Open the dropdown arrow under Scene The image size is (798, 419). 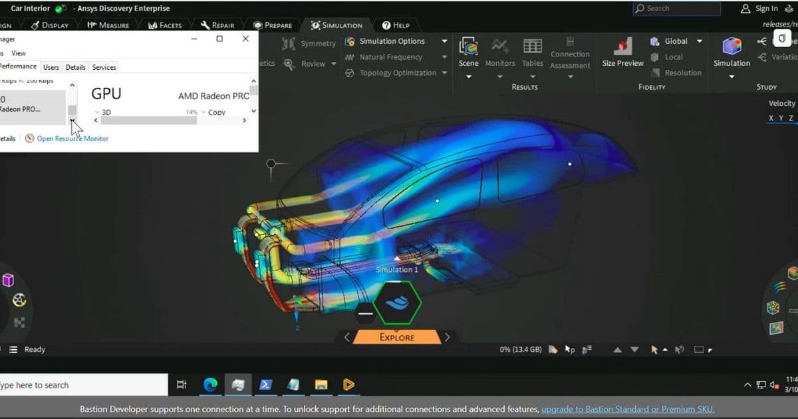click(x=468, y=76)
